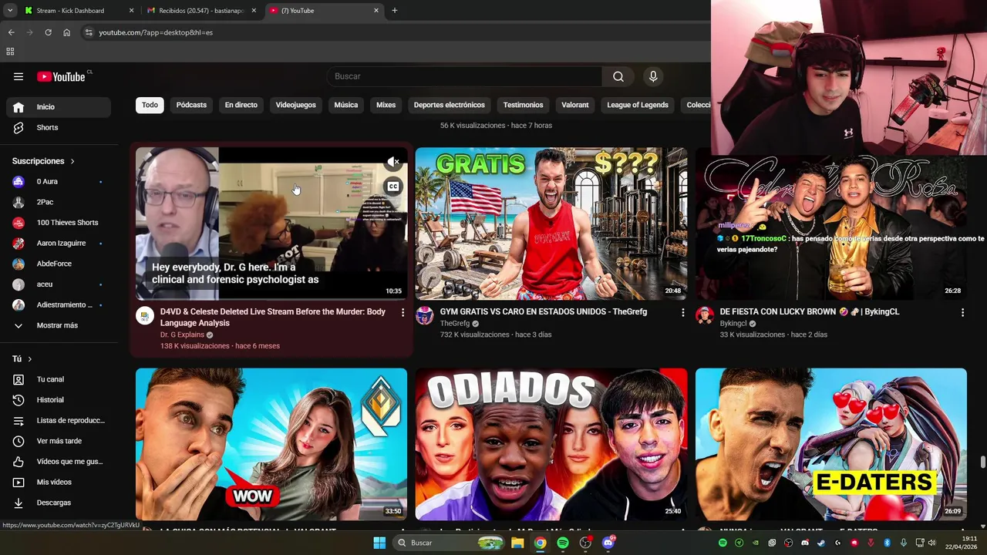Switch to Gmail Recibidos browser tab
This screenshot has height=555, width=987.
(x=202, y=11)
